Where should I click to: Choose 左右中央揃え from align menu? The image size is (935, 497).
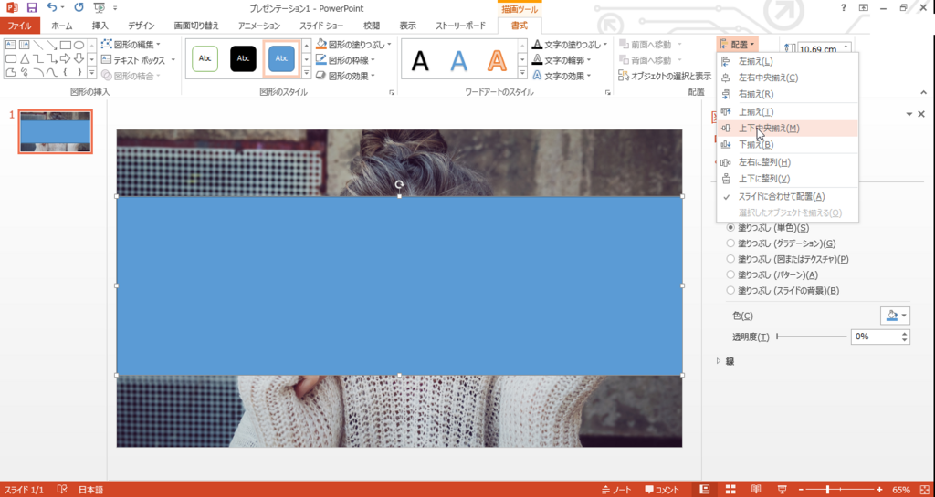coord(787,78)
